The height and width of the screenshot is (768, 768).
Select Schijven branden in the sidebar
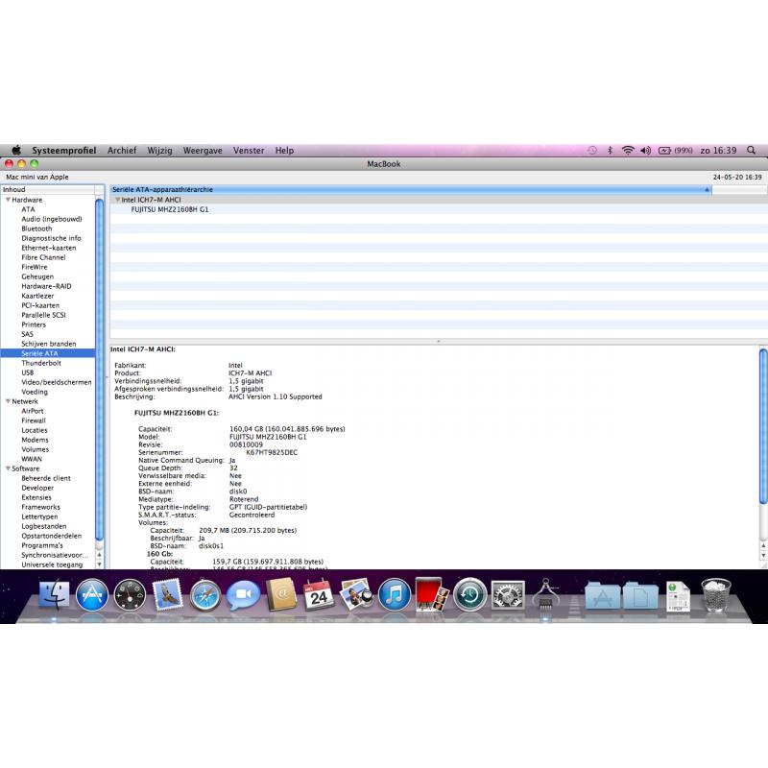click(x=49, y=344)
